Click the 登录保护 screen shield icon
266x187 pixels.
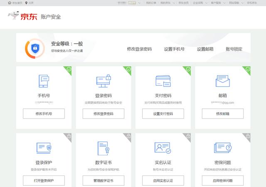tap(44, 148)
